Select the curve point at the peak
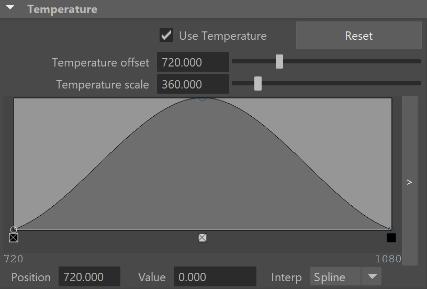427x289 pixels. 203,98
